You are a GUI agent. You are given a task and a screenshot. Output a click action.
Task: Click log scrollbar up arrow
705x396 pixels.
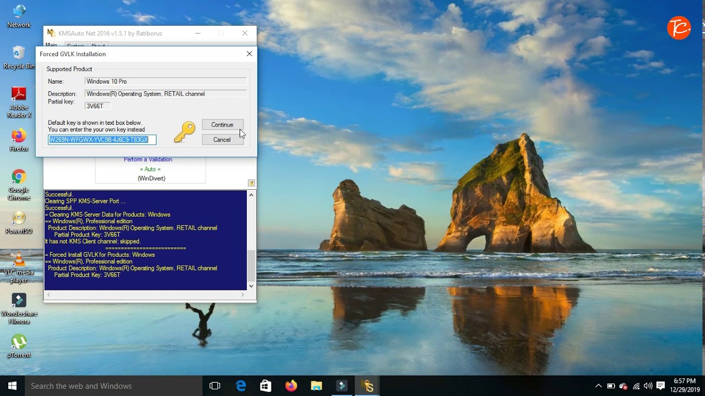(251, 195)
